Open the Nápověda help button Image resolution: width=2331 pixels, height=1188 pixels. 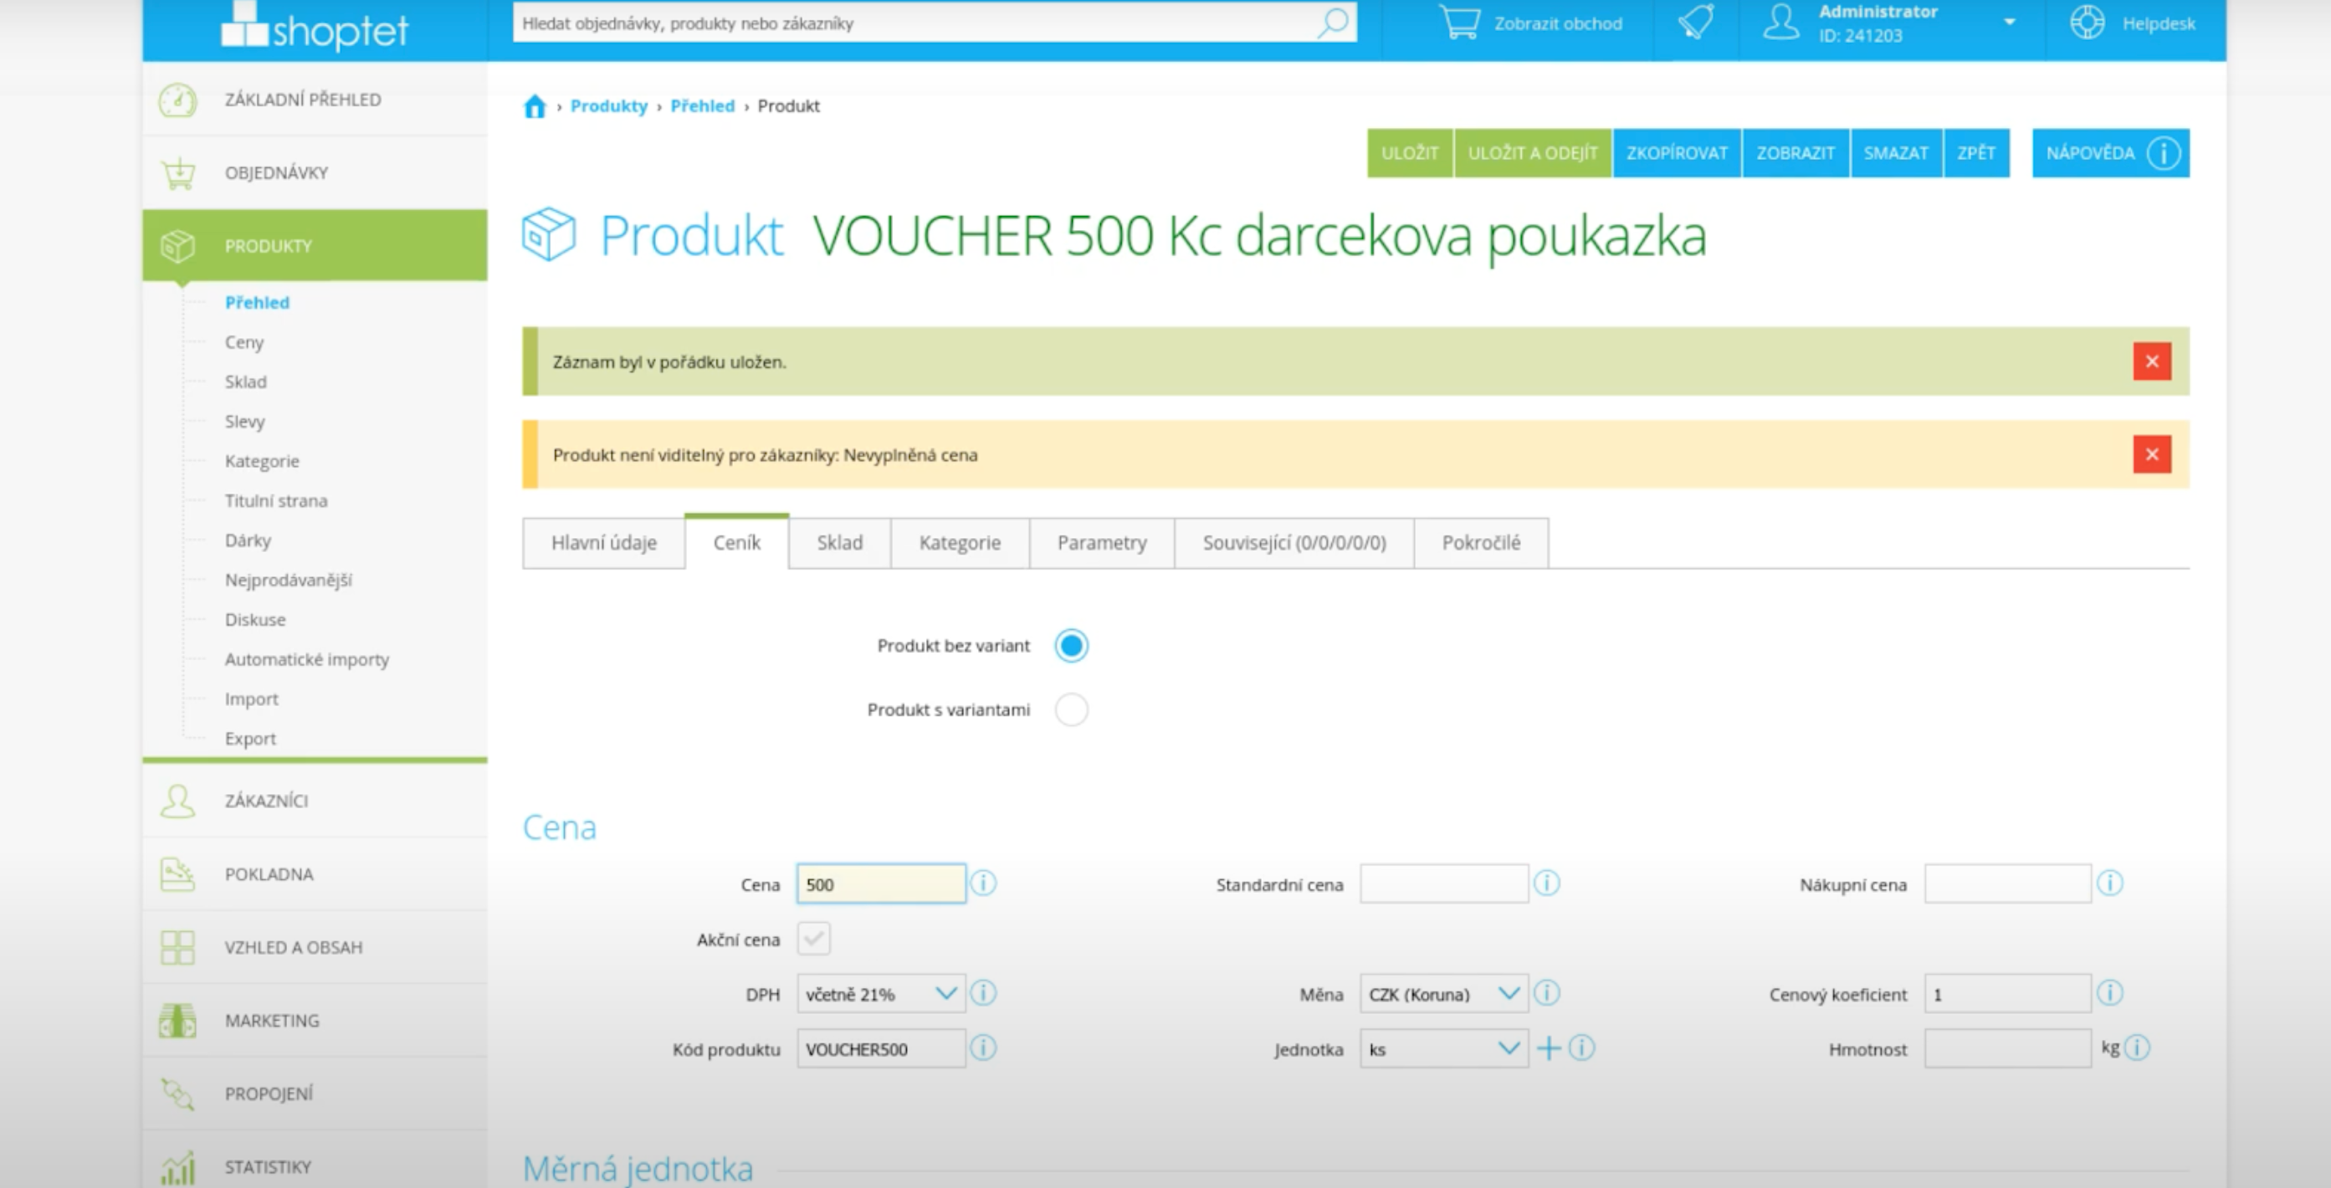pos(2110,153)
